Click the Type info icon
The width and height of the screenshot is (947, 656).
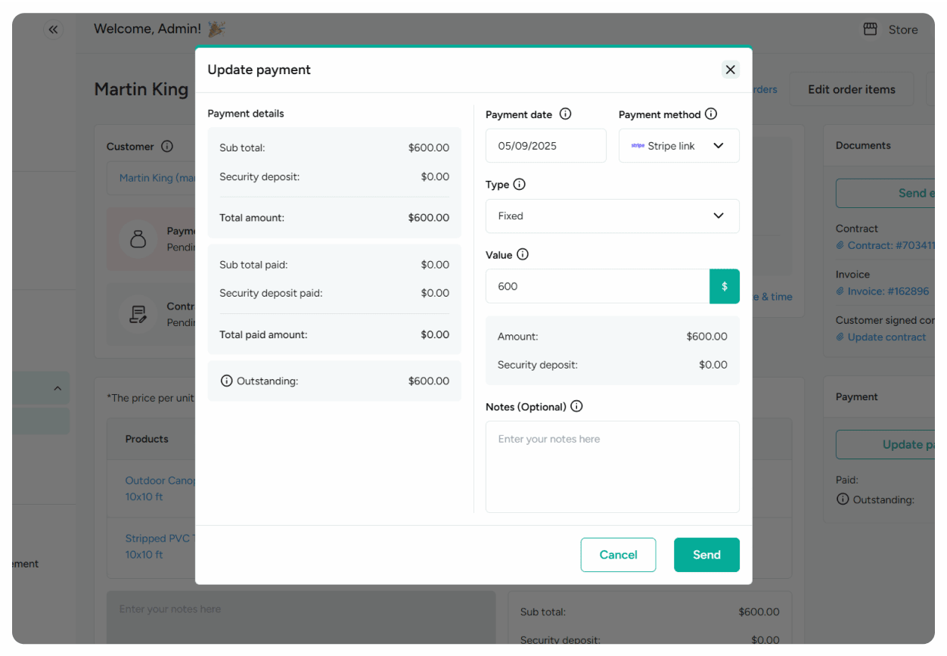click(519, 184)
